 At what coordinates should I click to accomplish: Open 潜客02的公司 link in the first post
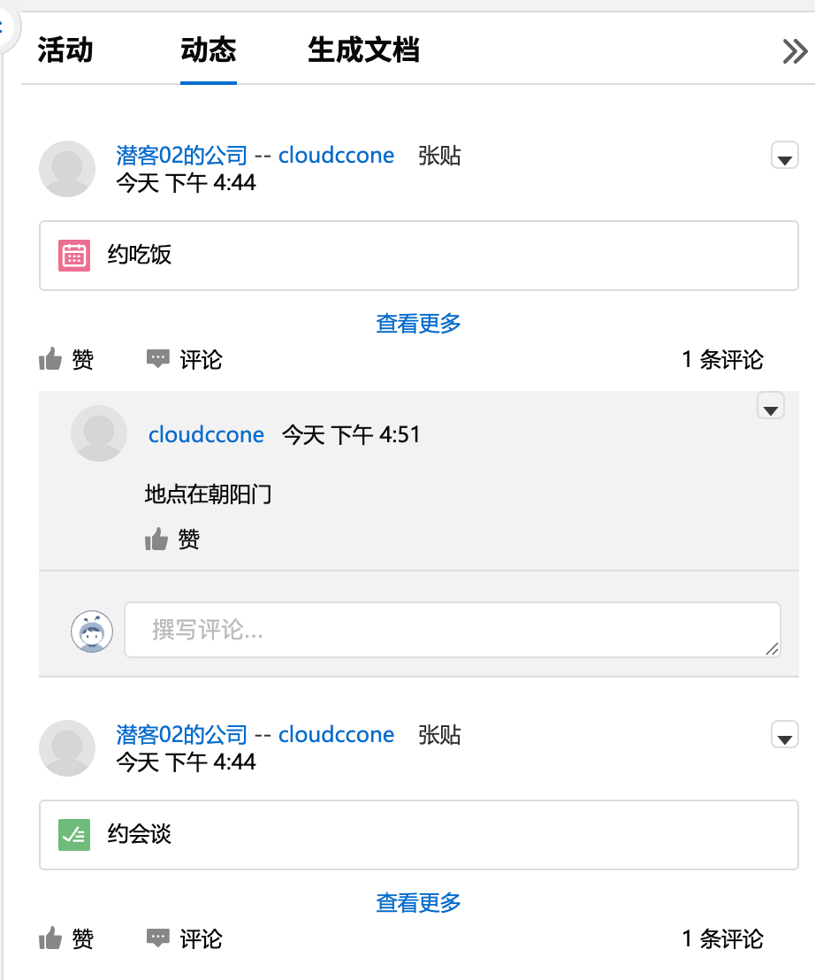(182, 156)
